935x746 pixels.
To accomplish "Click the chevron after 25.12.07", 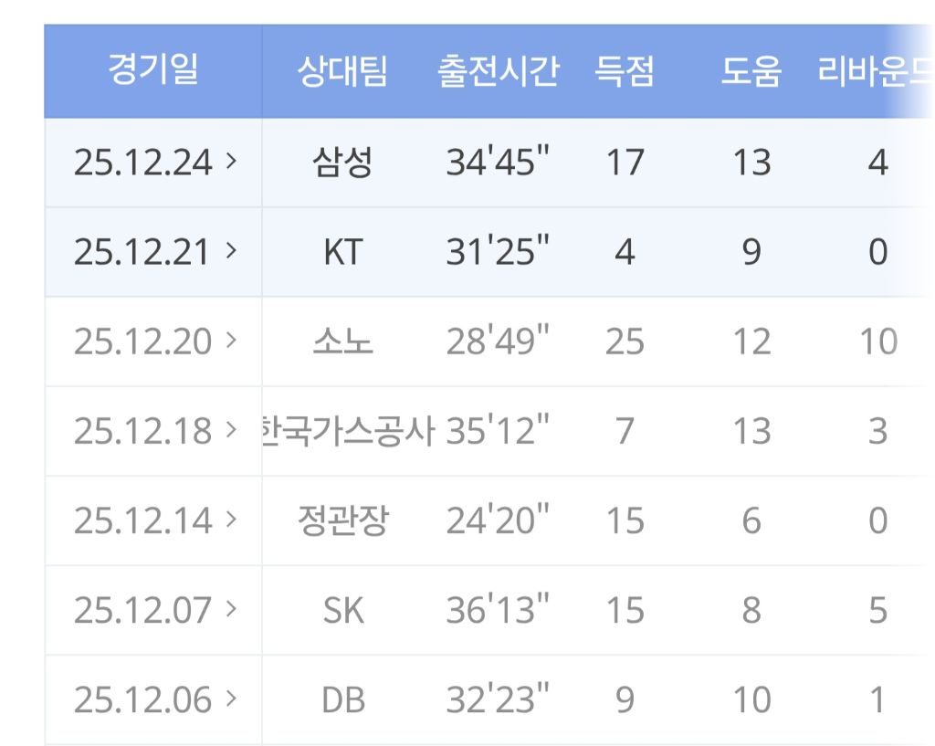I will [230, 609].
